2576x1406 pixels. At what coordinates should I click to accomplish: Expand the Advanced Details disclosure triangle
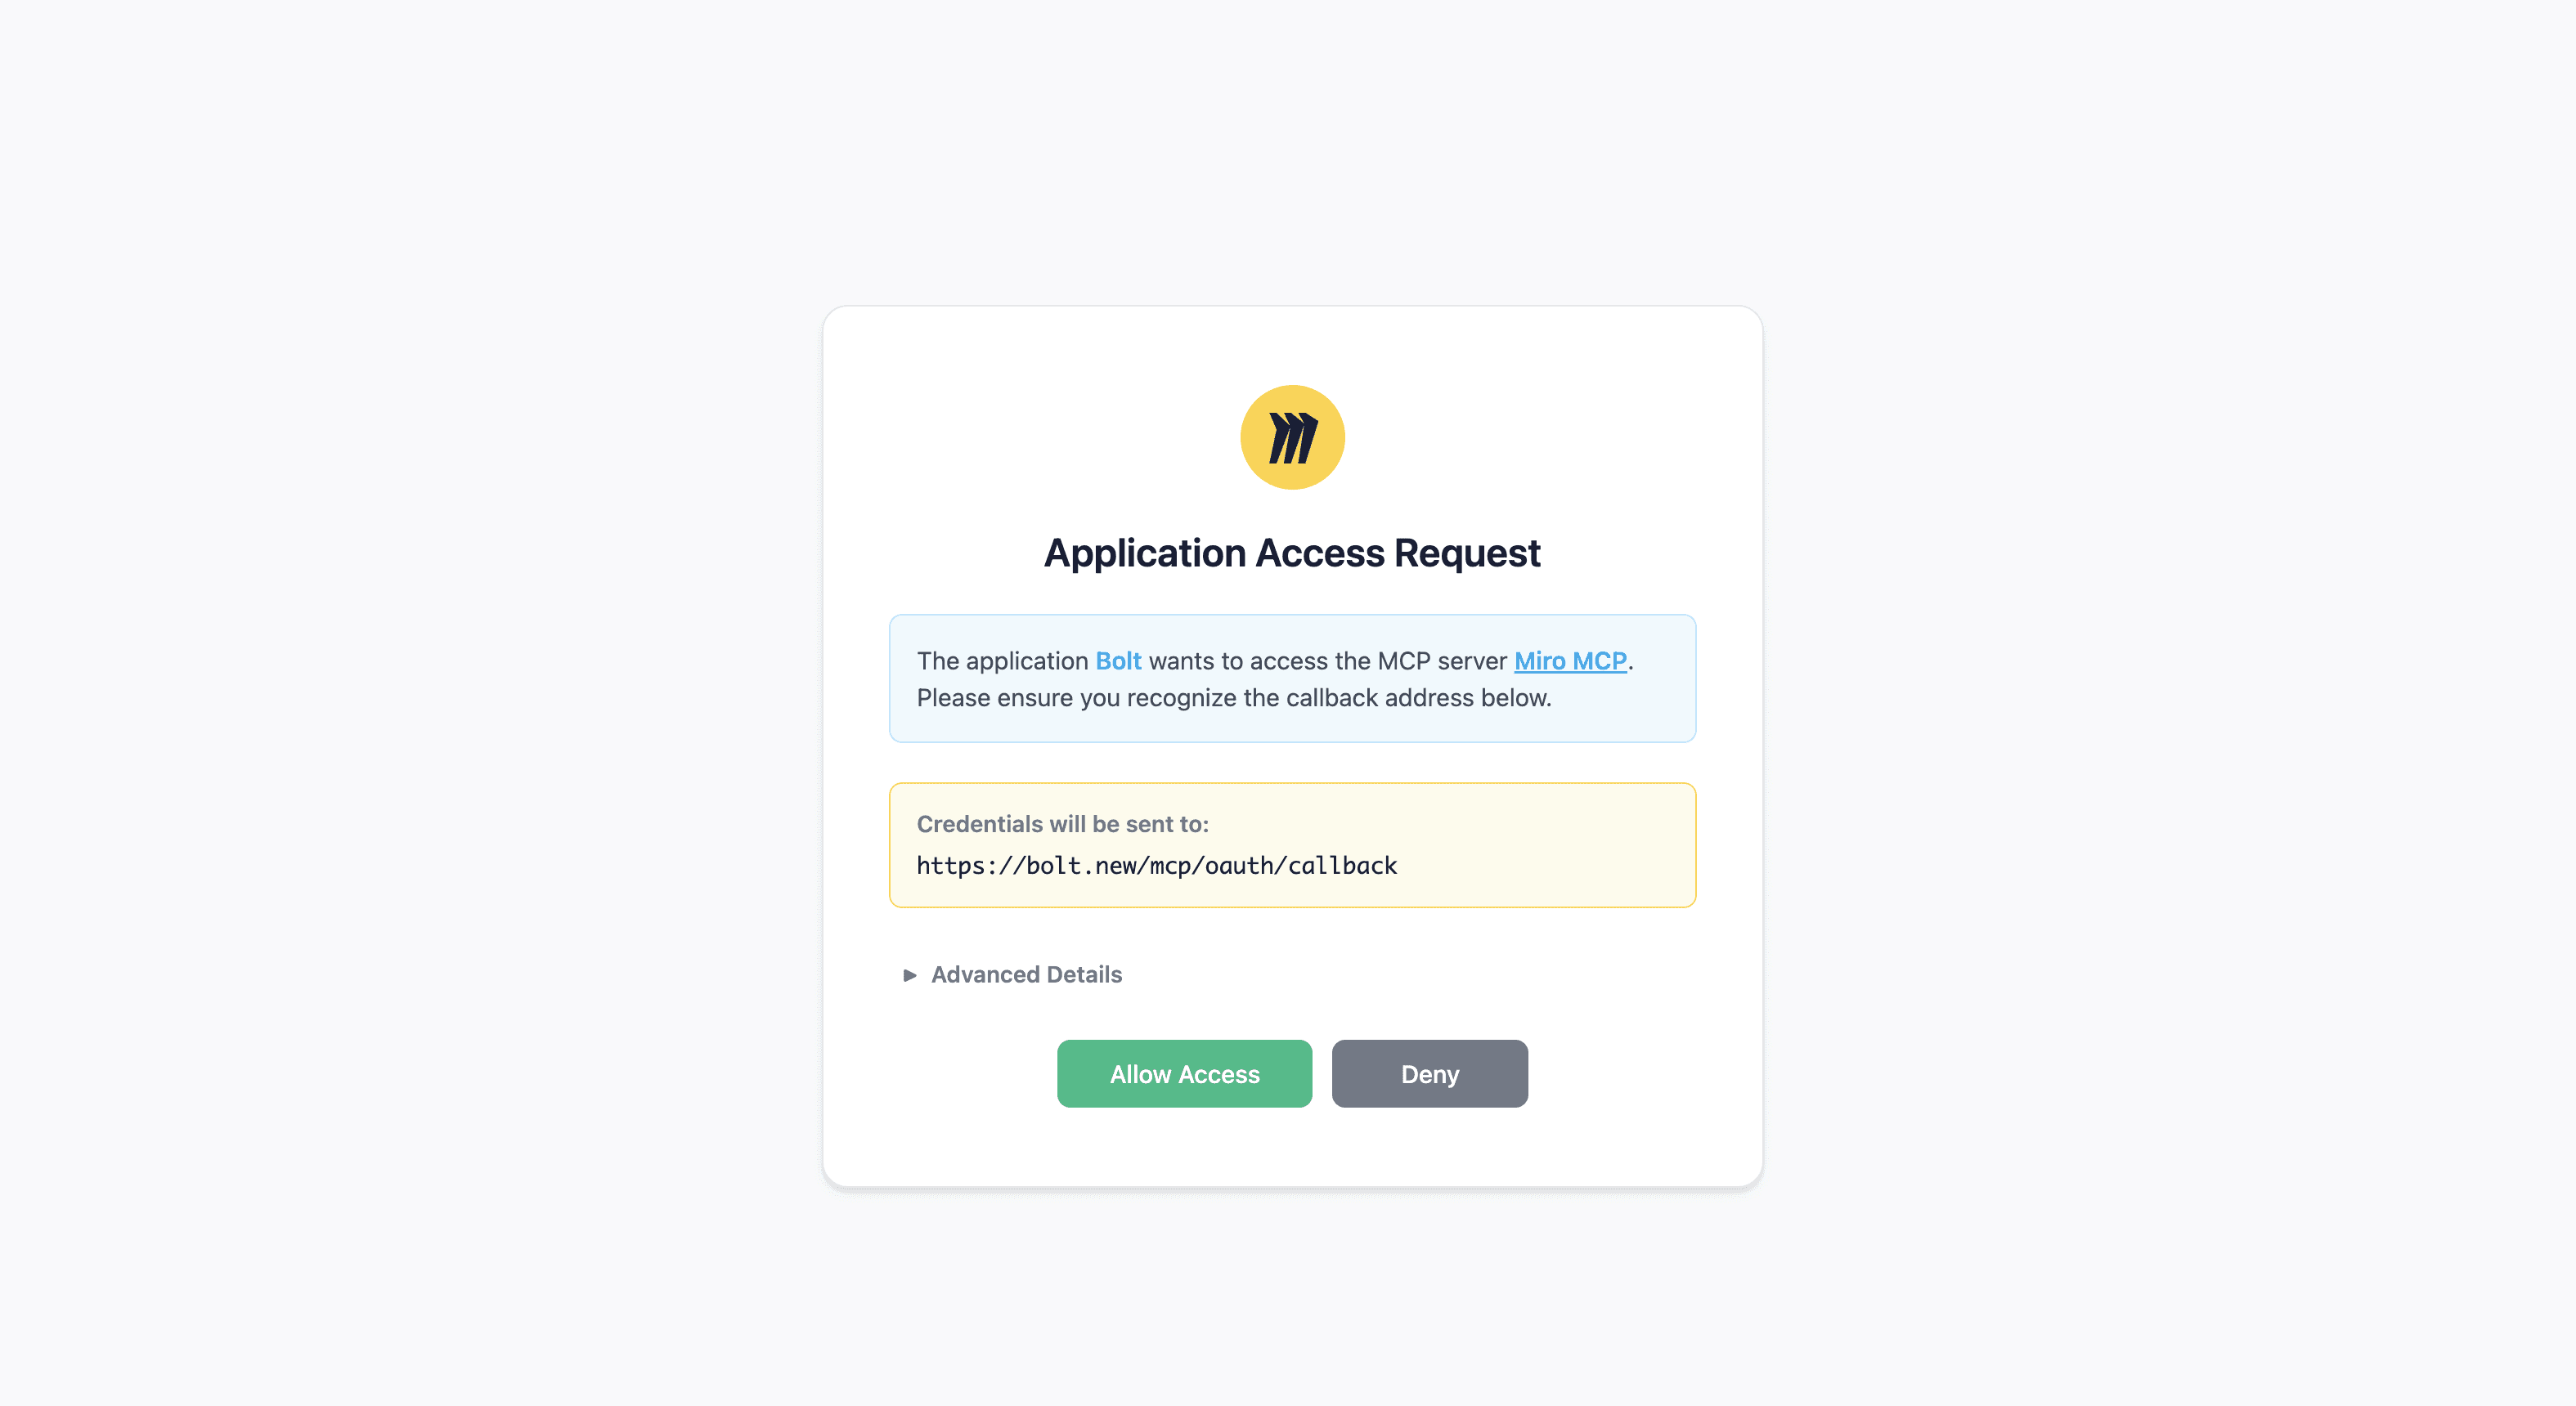[x=909, y=974]
